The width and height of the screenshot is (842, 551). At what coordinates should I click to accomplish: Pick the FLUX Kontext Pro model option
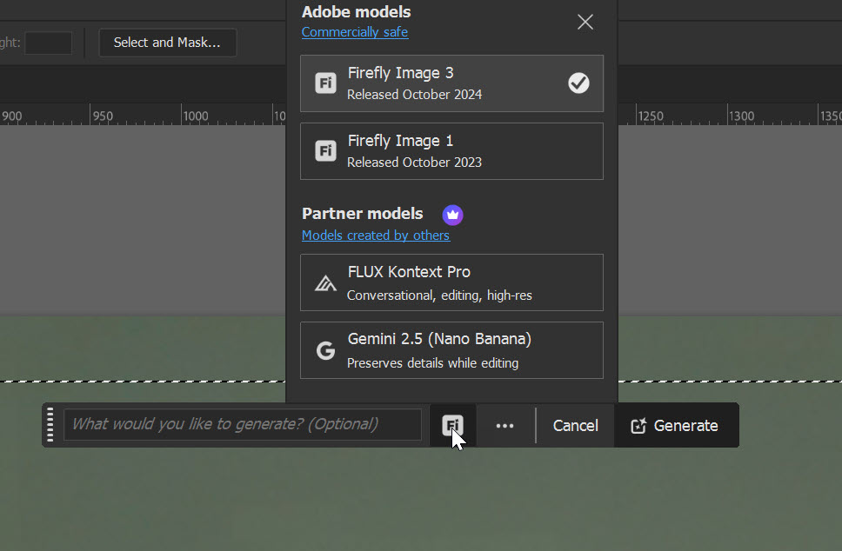pyautogui.click(x=451, y=282)
